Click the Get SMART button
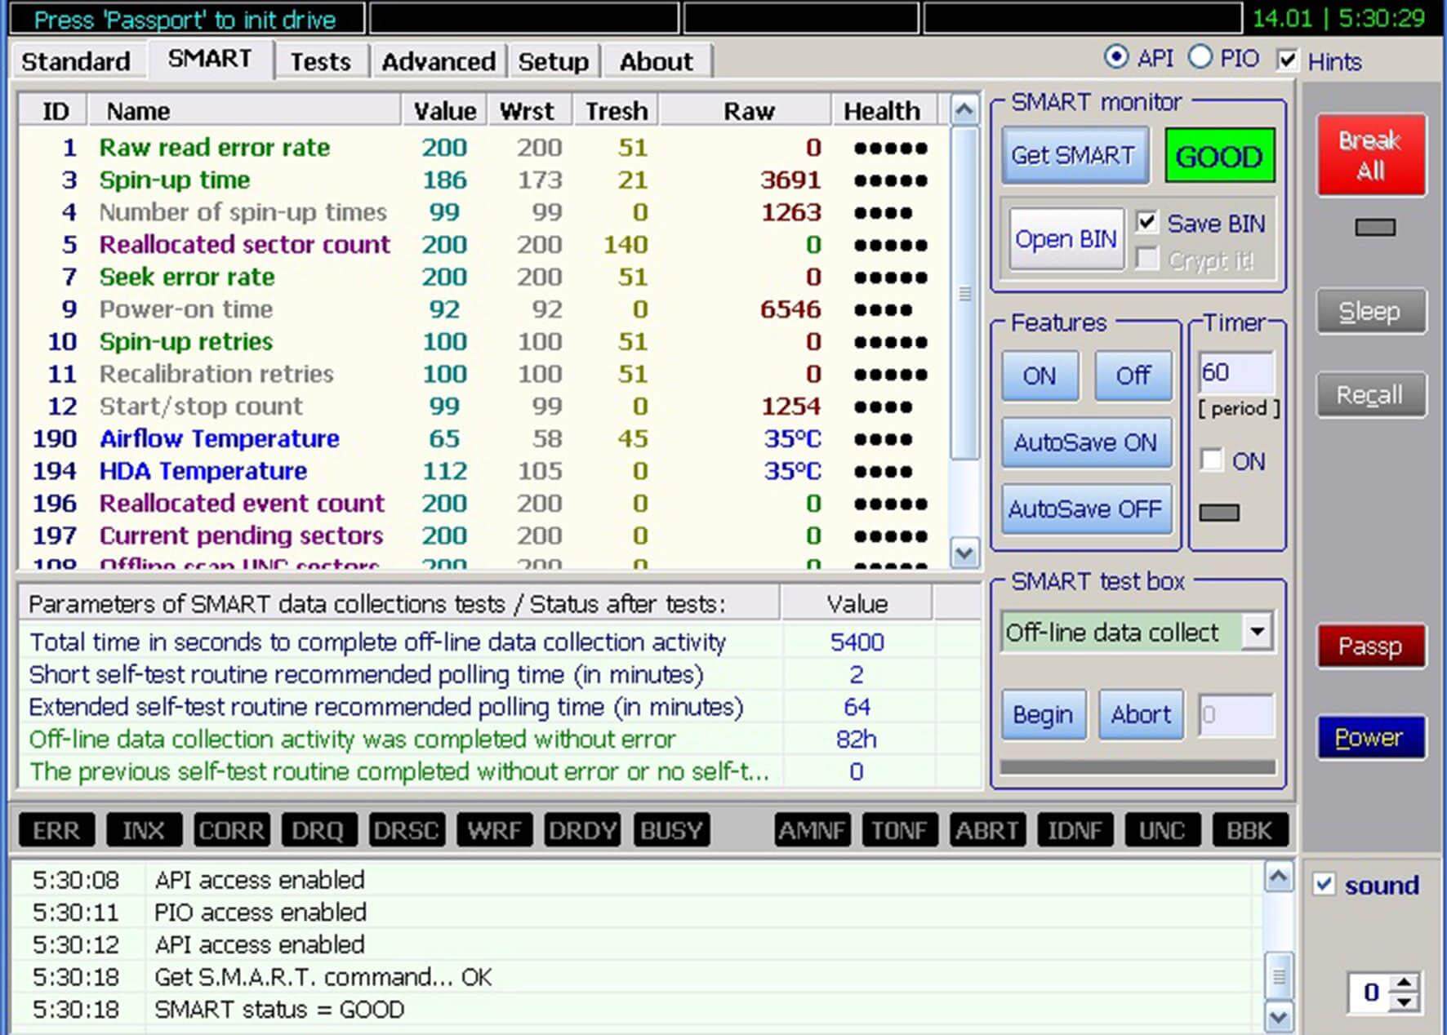This screenshot has height=1035, width=1447. (1073, 155)
